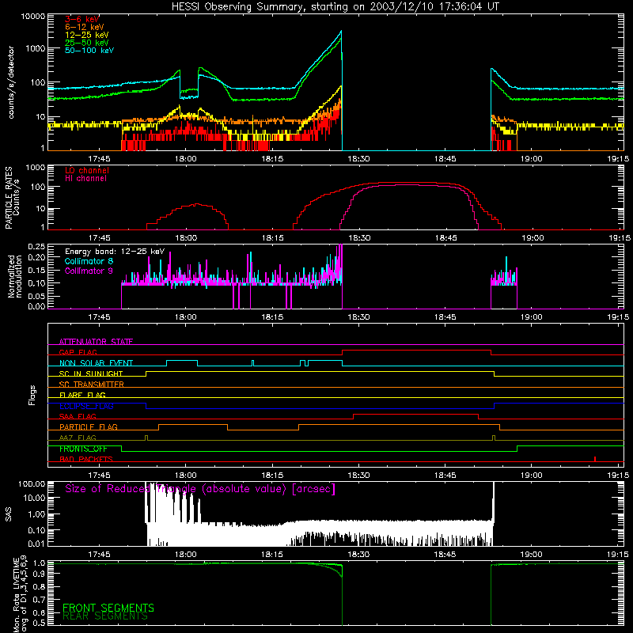Viewport: 633px width, 633px height.
Task: Click the red BAD_PACKETS spike near 19:10
Action: pos(595,459)
